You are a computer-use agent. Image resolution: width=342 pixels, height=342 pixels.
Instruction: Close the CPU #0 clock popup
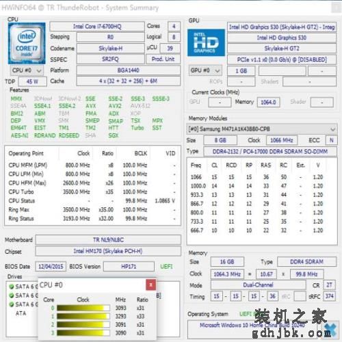(x=150, y=285)
